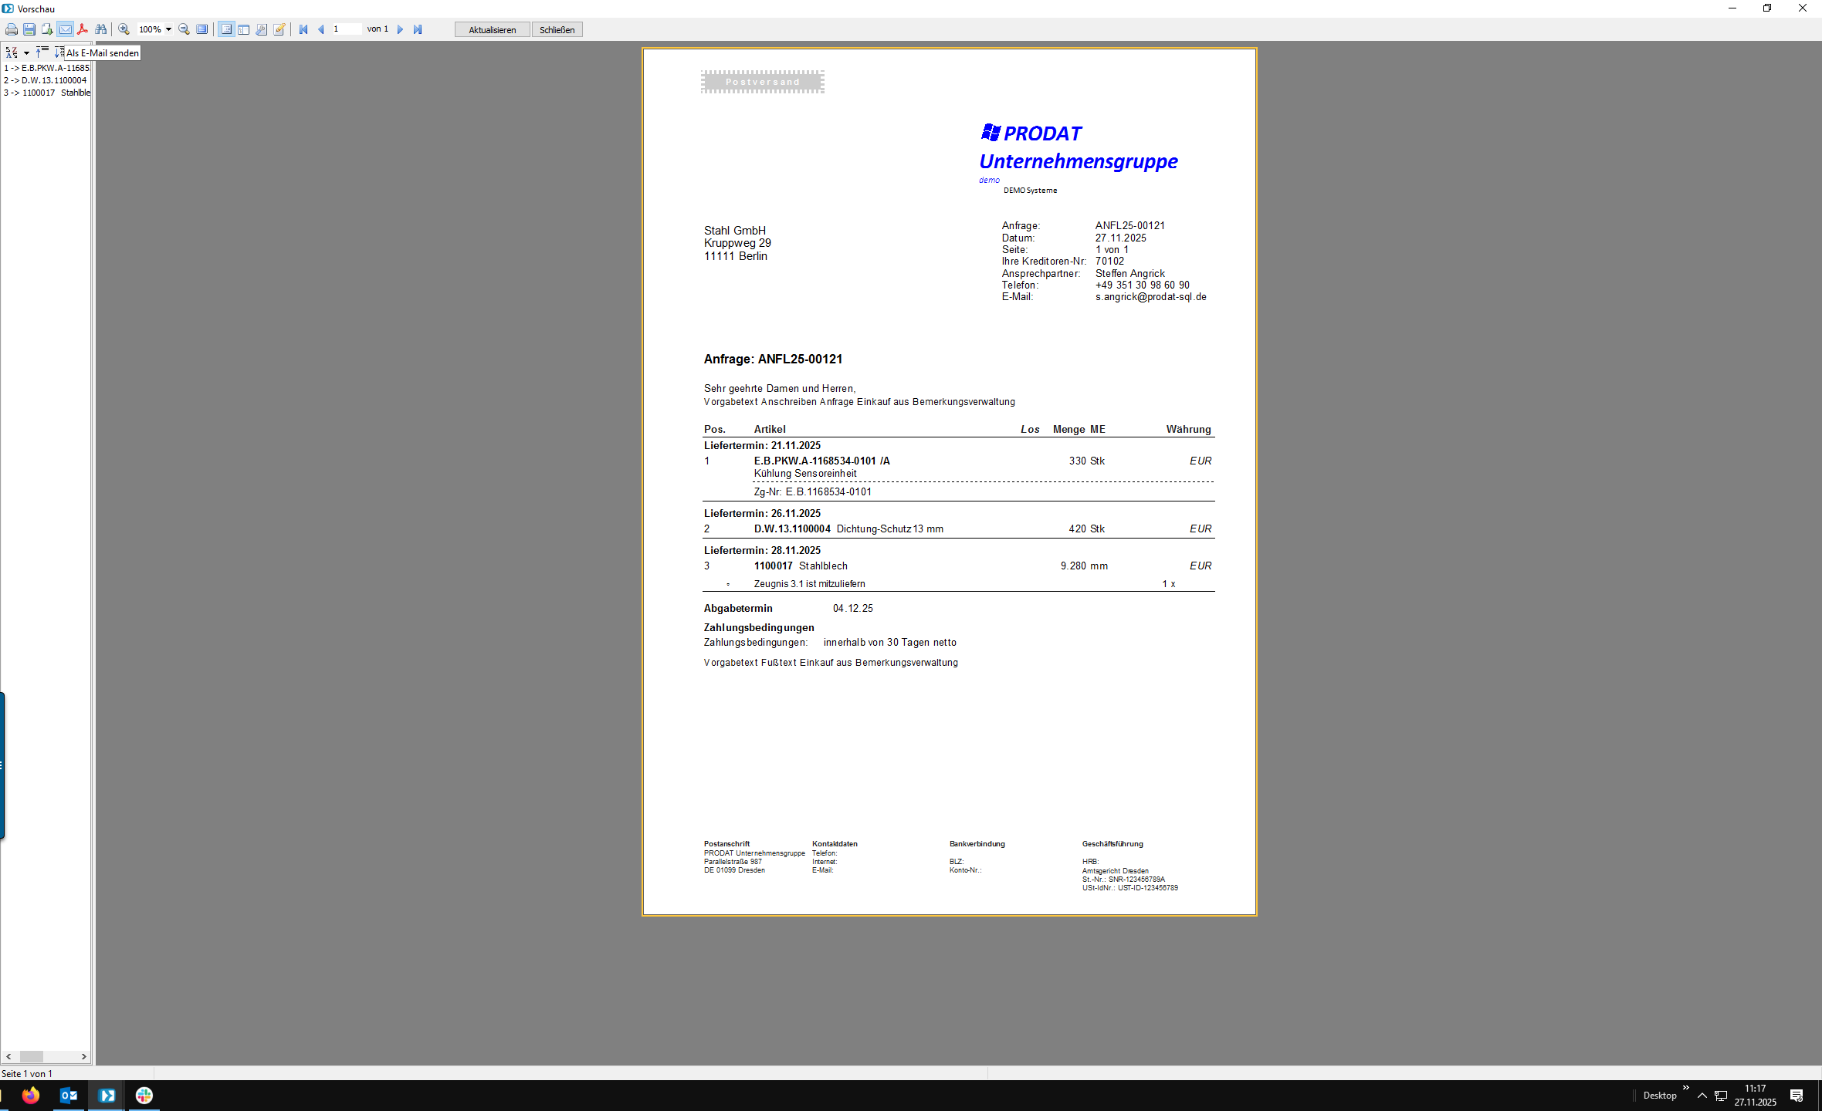Screen dimensions: 1822x1111
Task: Click the page number input field
Action: click(346, 29)
